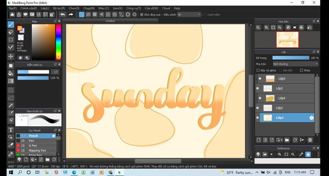
Task: Hide the Lớp5 layer
Action: click(x=260, y=79)
